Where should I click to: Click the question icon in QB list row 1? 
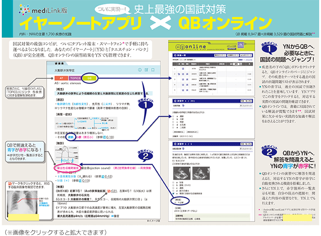pyautogui.click(x=183, y=68)
